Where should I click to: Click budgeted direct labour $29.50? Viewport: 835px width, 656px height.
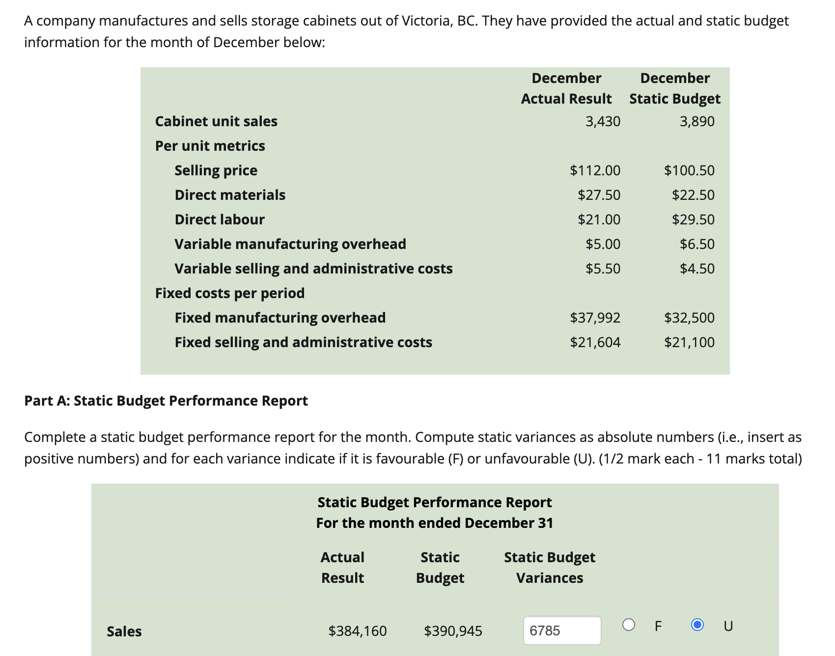tap(694, 219)
